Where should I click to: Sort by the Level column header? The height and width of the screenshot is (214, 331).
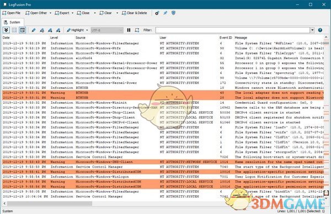click(x=54, y=38)
